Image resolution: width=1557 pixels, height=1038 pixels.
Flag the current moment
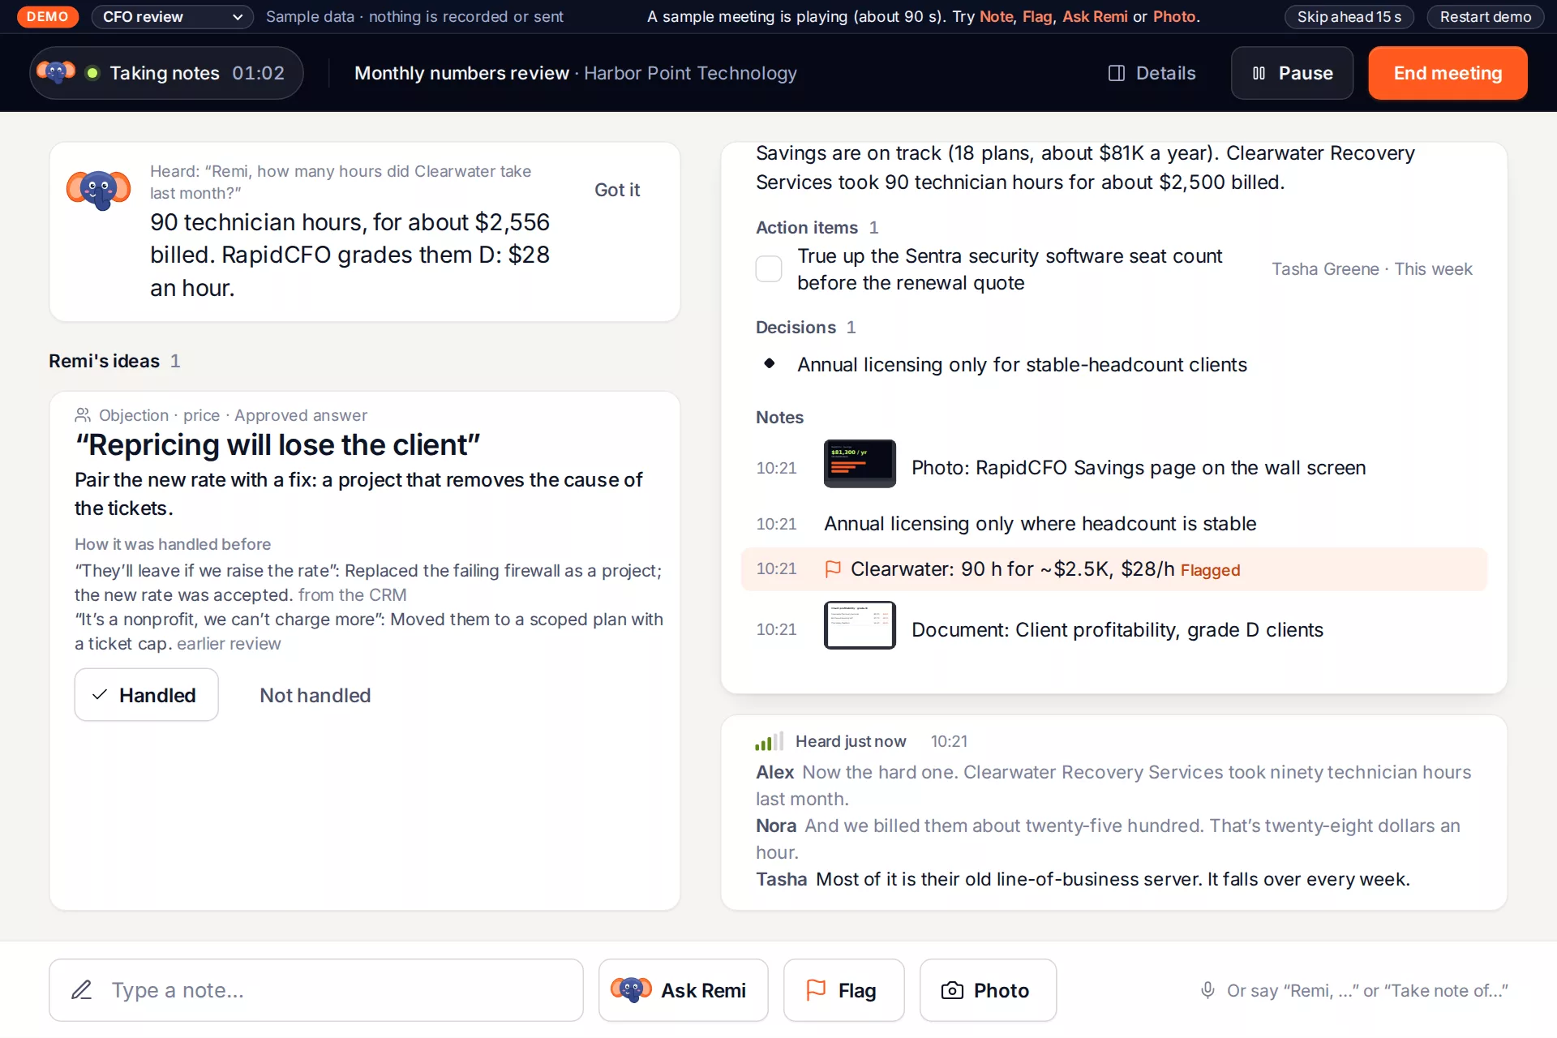843,990
